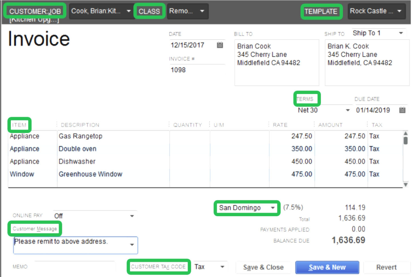Click the 247.50 rate cell
The height and width of the screenshot is (277, 414).
292,136
